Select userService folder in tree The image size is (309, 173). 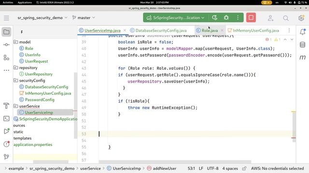point(29,106)
